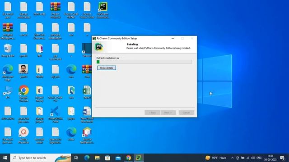Launch the Microsoft Edge desktop shortcut
Screen dimensions: 289x162
point(8,73)
